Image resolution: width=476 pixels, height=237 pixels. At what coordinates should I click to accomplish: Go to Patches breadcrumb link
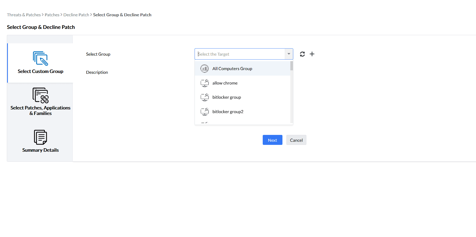pyautogui.click(x=52, y=15)
